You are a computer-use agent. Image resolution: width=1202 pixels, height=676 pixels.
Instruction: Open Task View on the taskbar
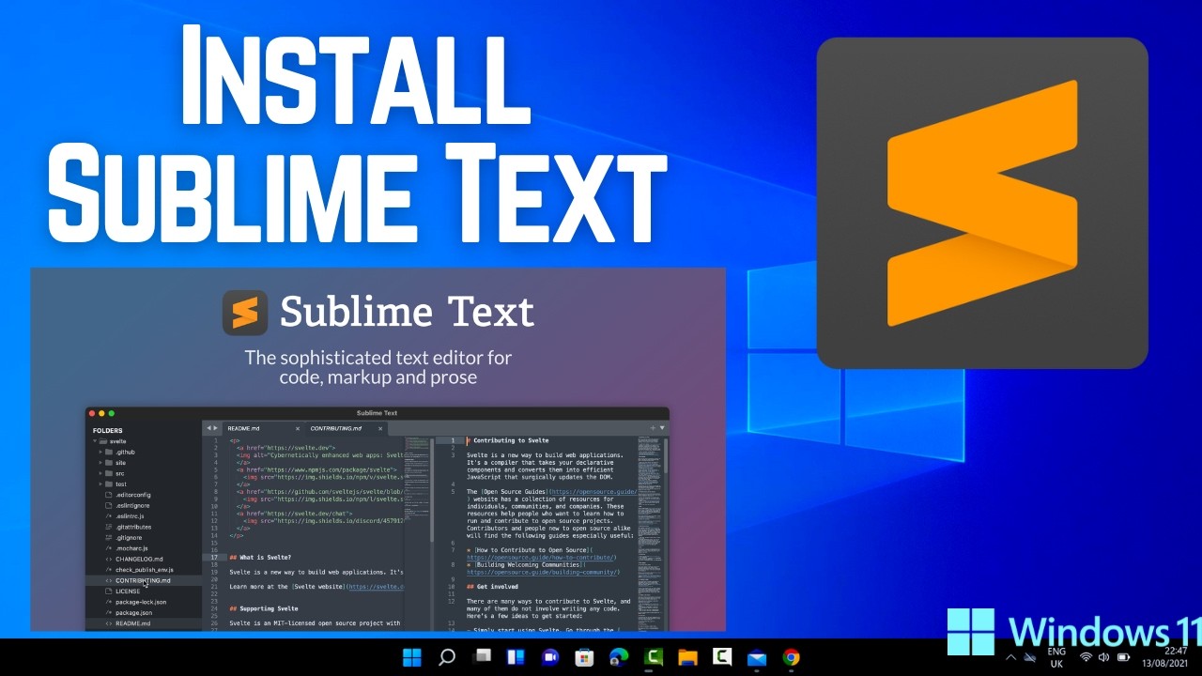point(482,657)
